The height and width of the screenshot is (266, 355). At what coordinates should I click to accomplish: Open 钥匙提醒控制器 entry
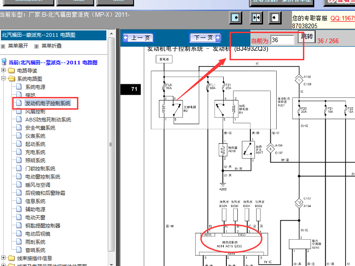coord(43,226)
